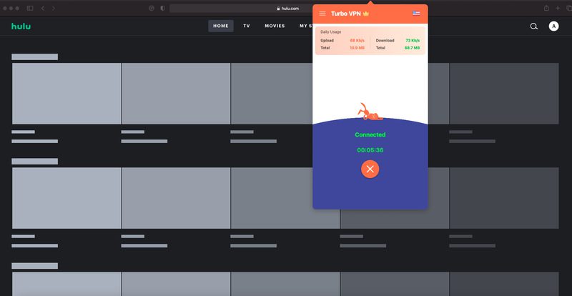Click the Safari privacy shield icon
572x296 pixels.
coord(163,8)
